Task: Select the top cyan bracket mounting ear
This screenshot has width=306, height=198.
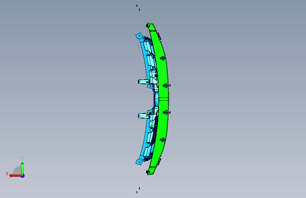Action: click(x=139, y=36)
